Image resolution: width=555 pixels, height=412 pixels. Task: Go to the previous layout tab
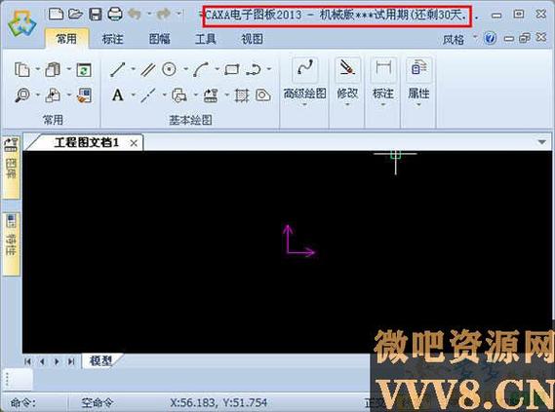[42, 361]
